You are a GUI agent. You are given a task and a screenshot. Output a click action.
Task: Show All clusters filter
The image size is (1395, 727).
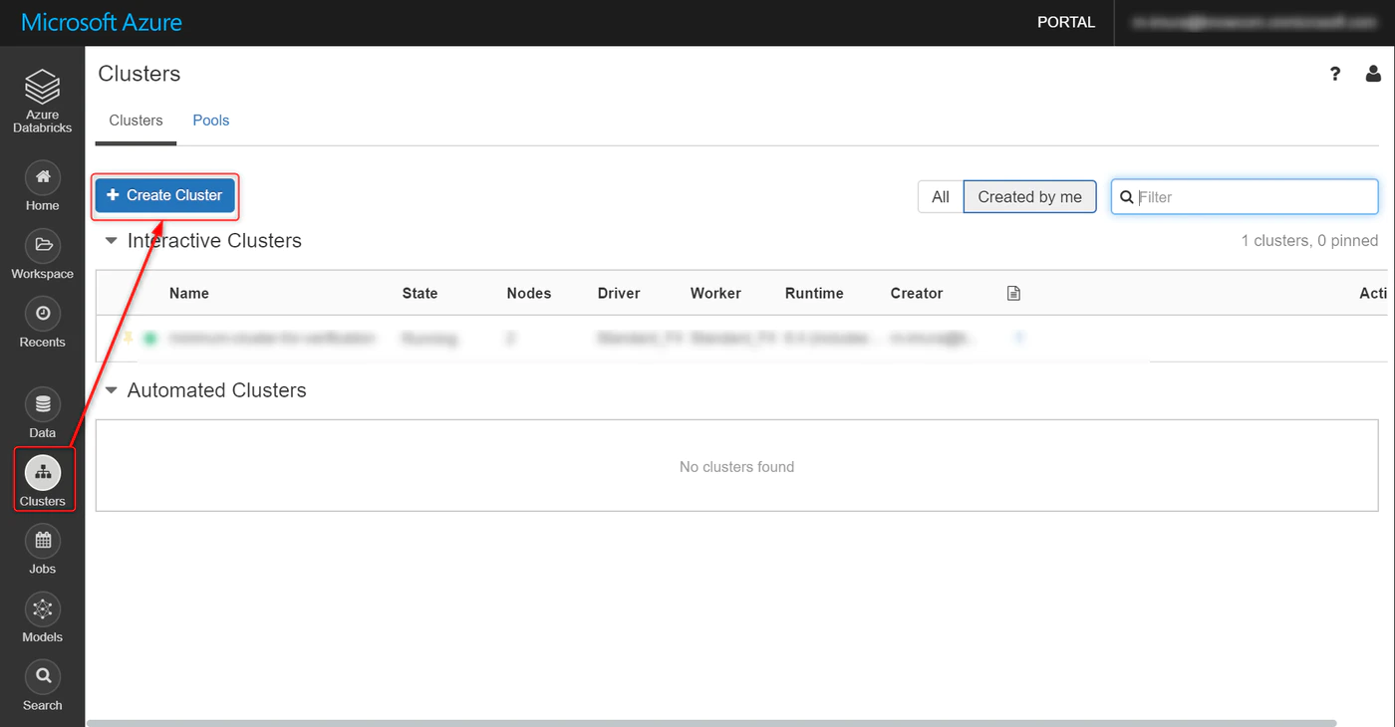click(941, 197)
